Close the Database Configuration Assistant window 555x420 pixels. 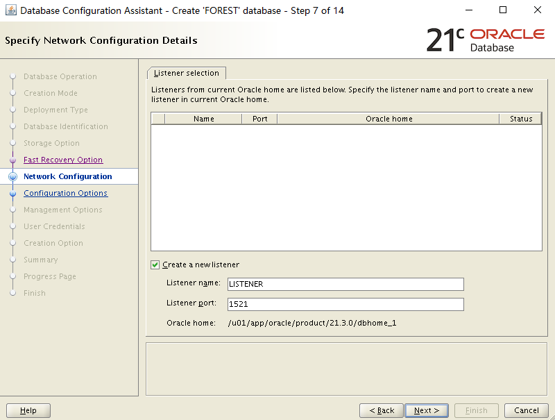(537, 10)
